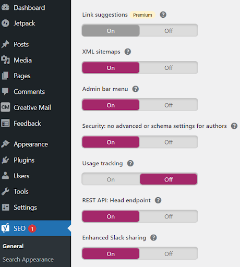
Task: Click the Tools wrench icon
Action: [x=5, y=191]
